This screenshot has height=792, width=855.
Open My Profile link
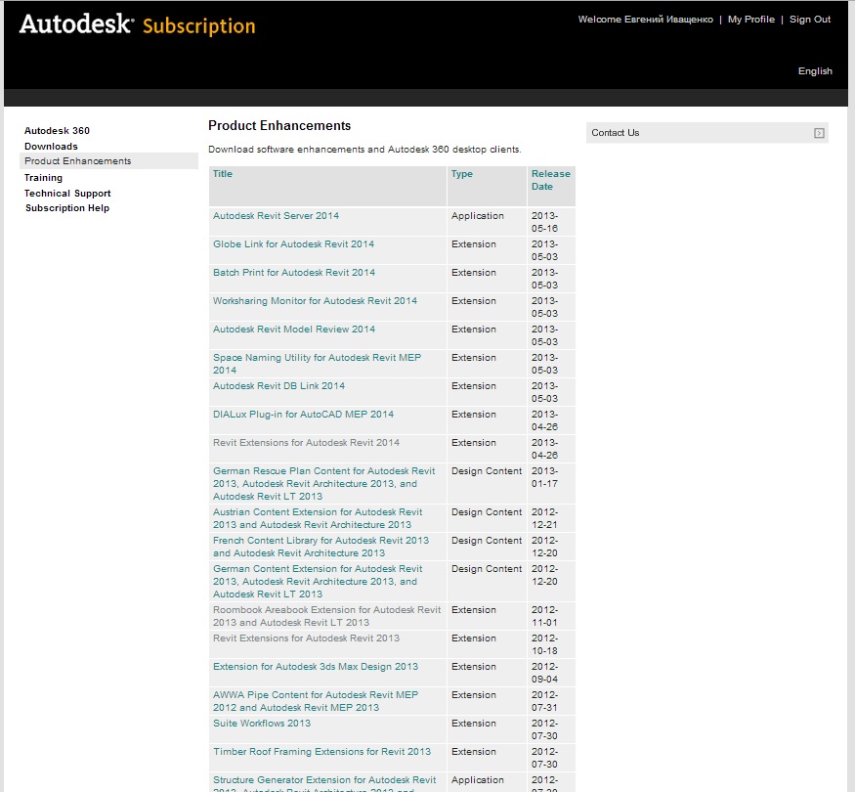[x=750, y=20]
